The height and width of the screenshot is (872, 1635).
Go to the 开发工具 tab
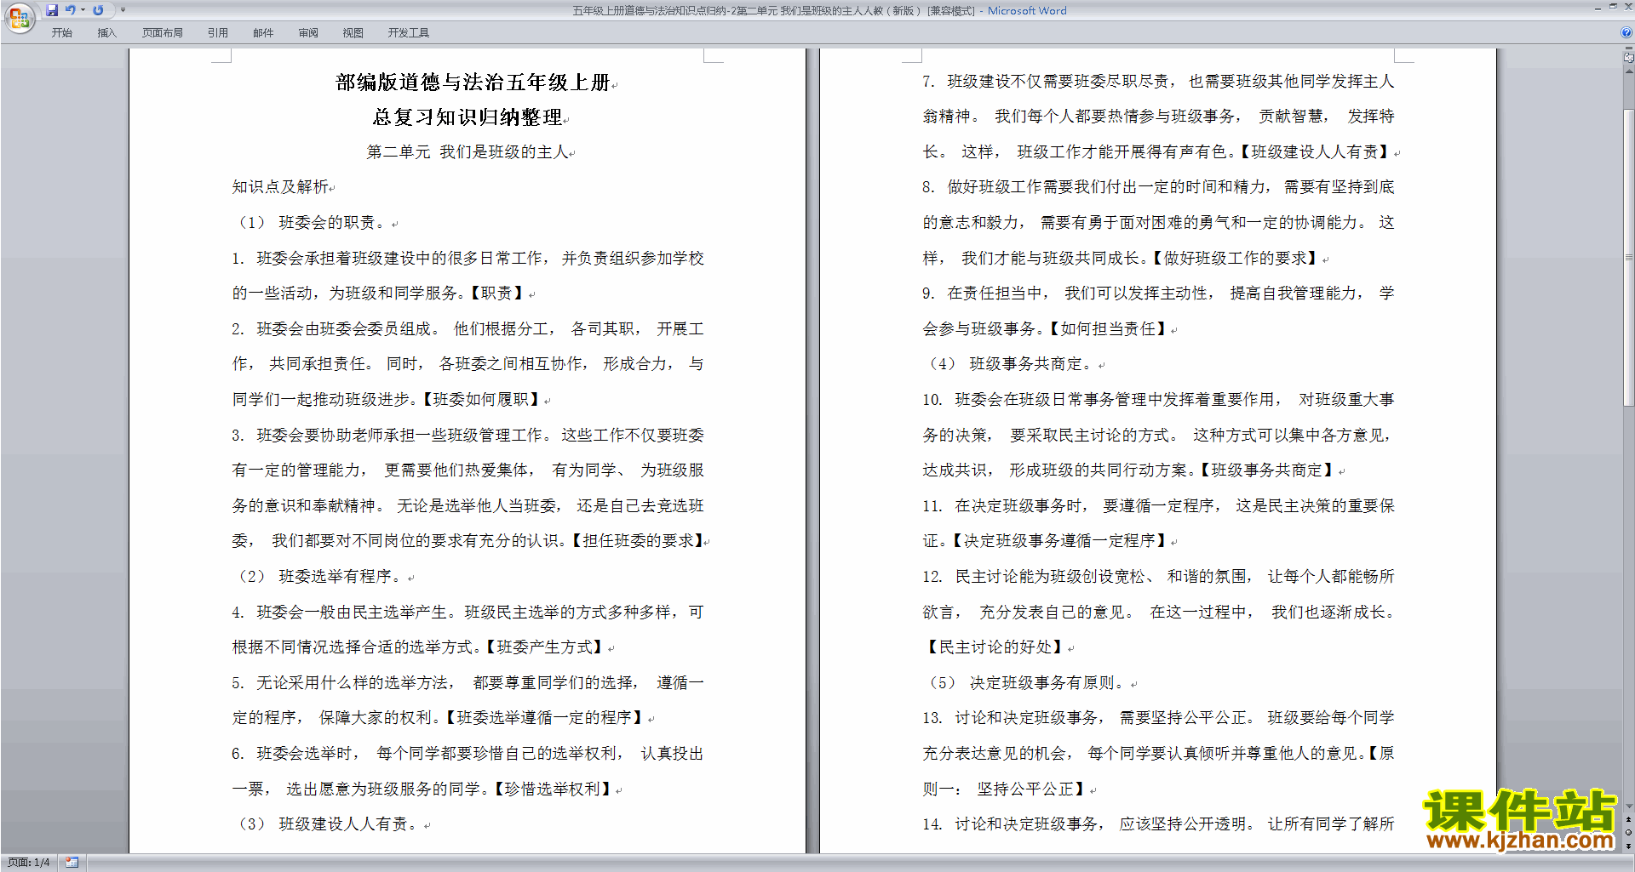pos(408,33)
